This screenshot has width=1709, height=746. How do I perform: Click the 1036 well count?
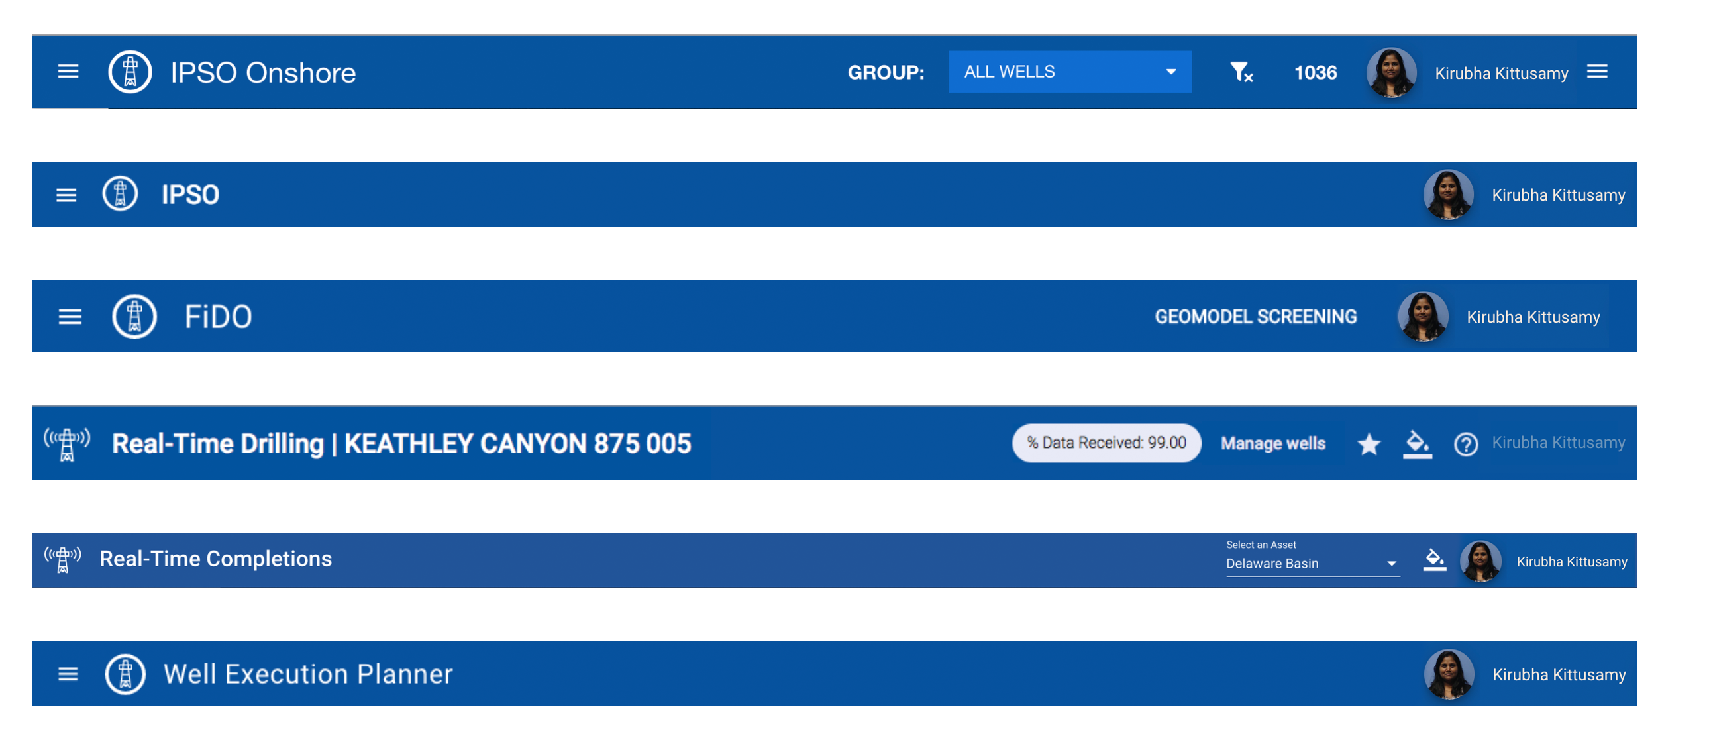point(1315,72)
